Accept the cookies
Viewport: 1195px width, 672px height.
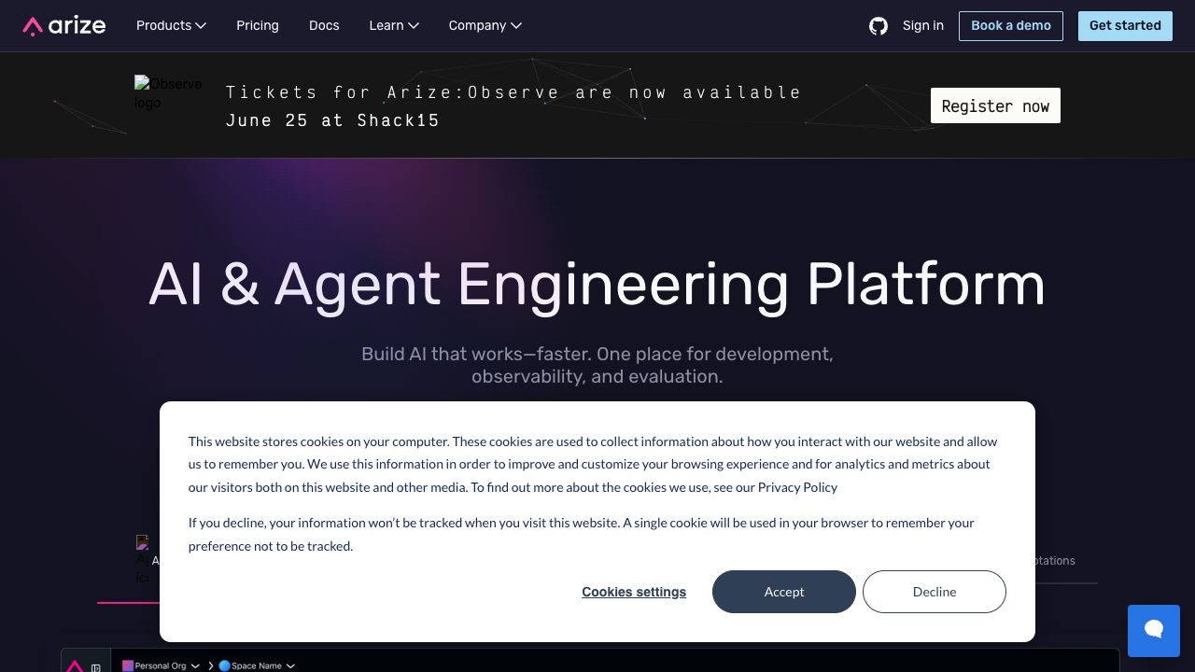coord(783,592)
